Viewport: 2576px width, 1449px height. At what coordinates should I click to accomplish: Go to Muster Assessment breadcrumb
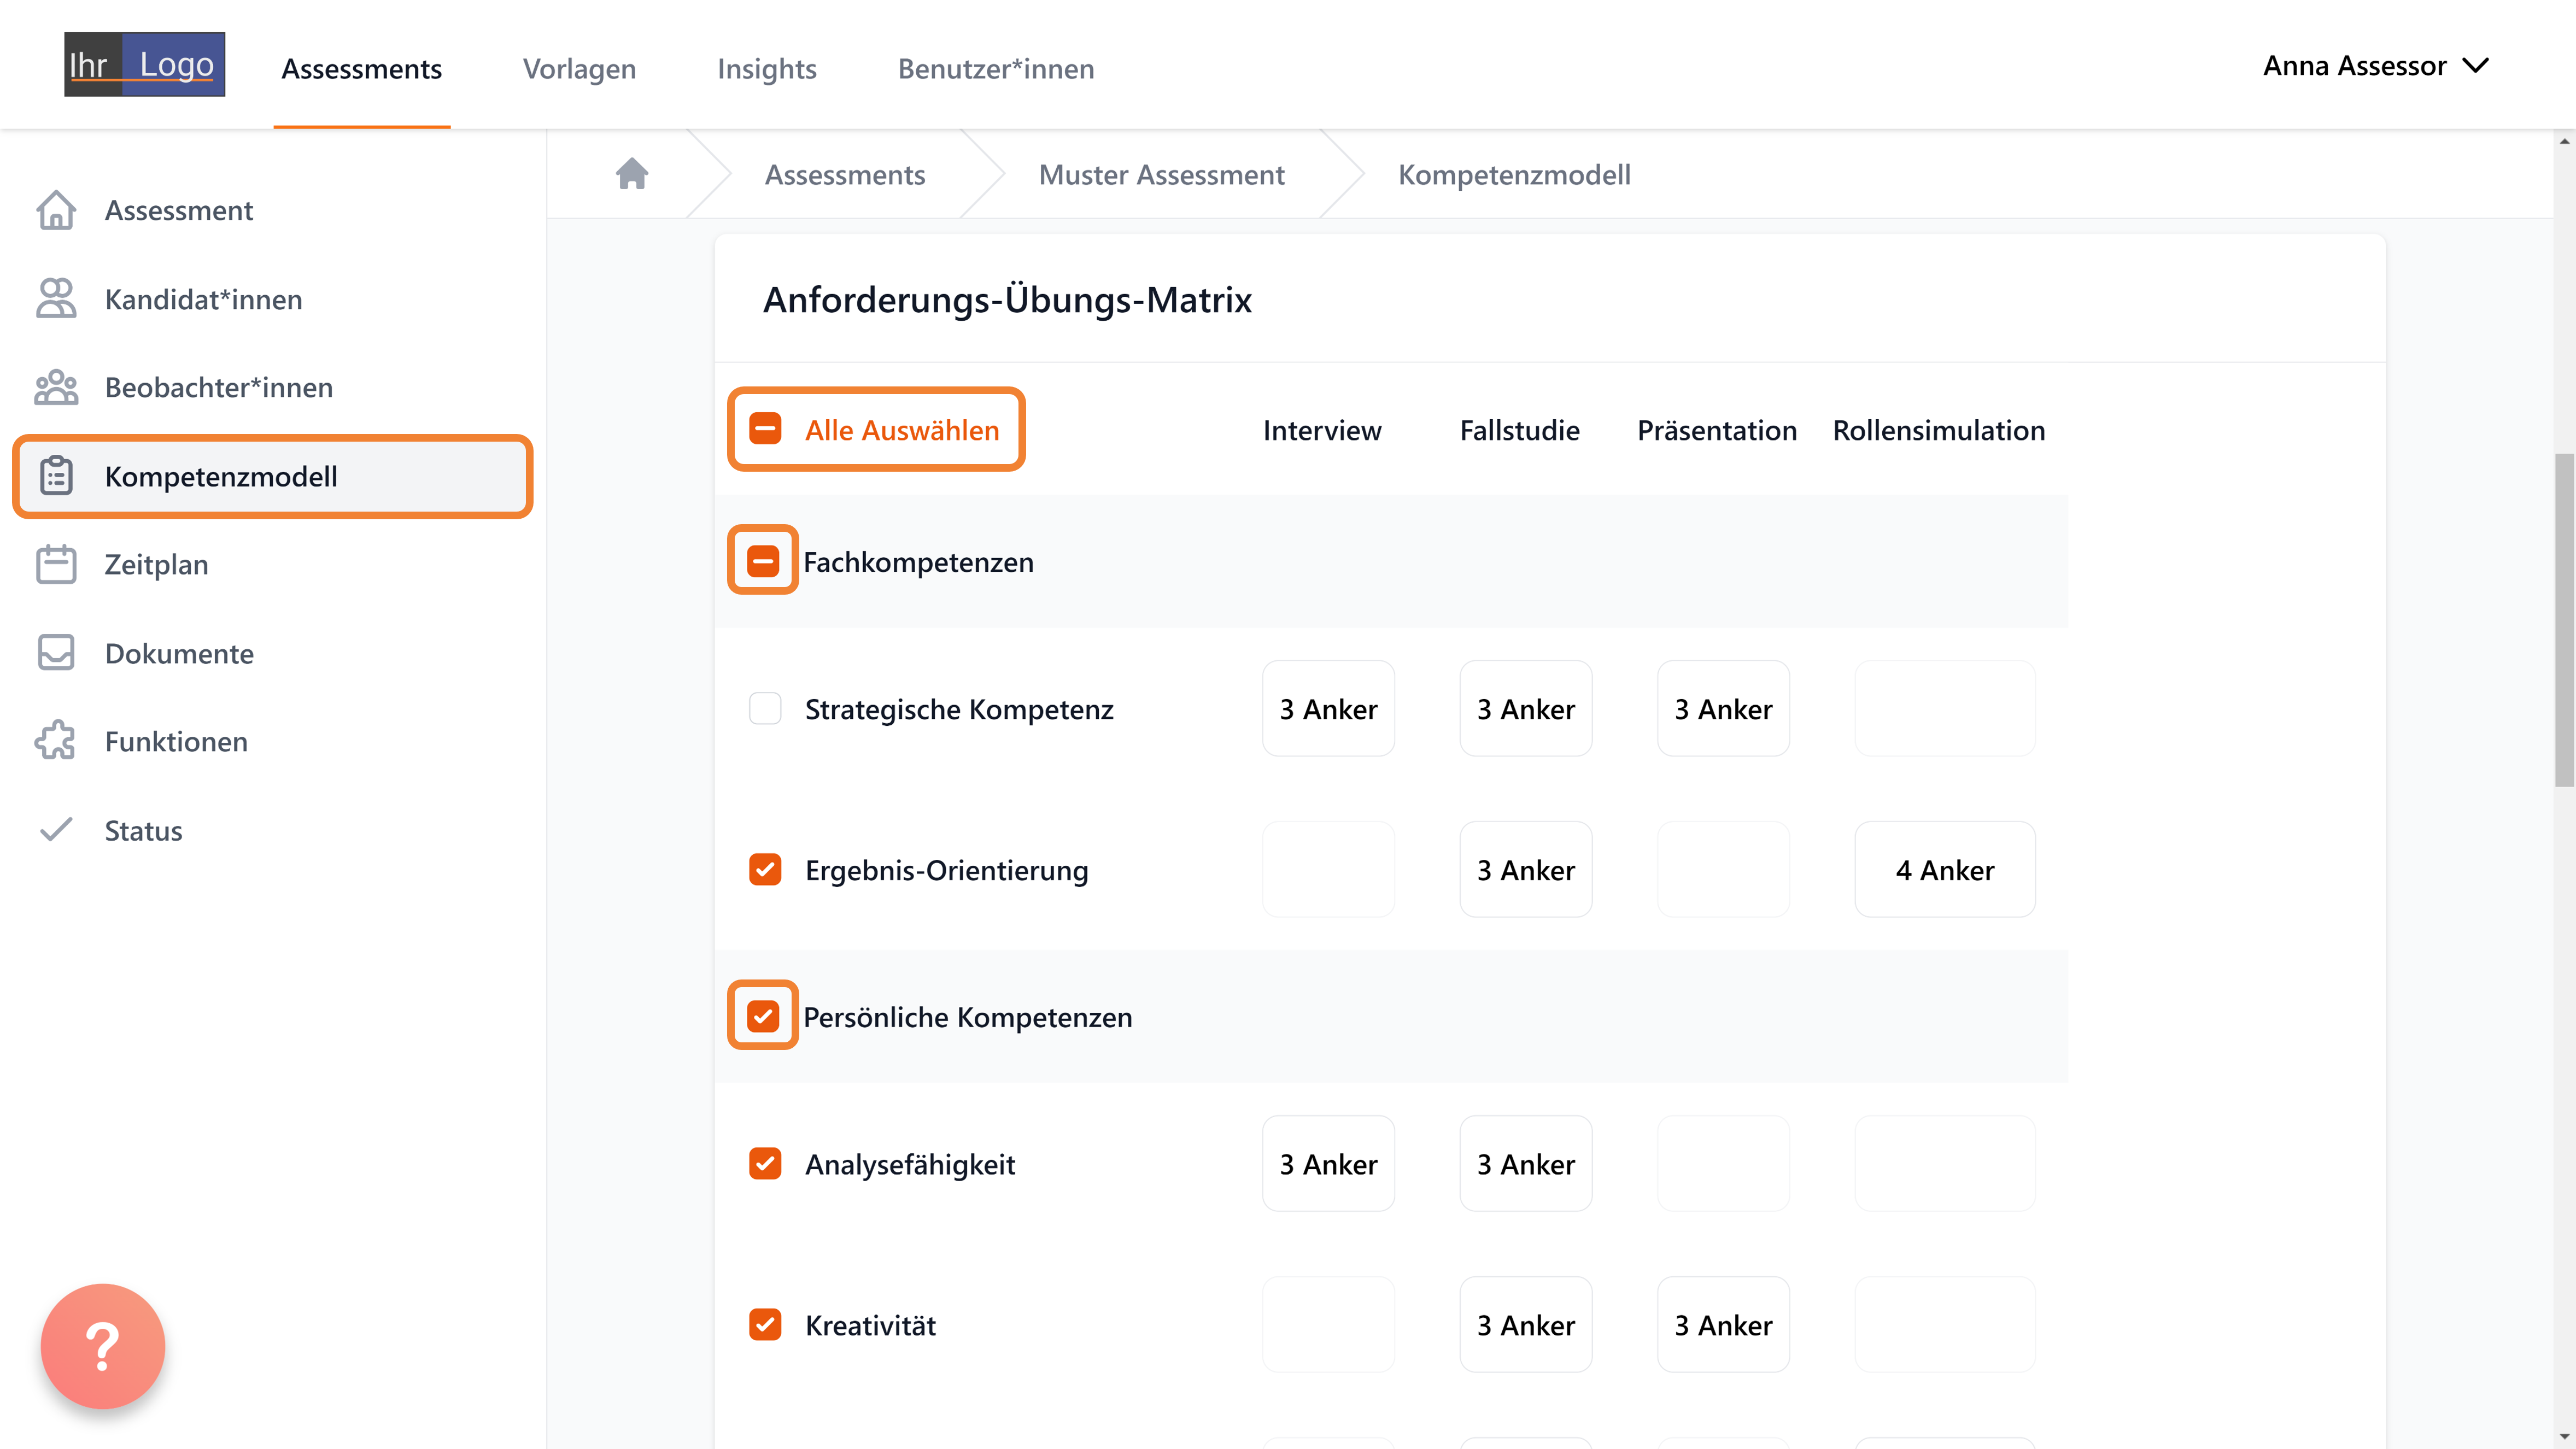click(x=1161, y=174)
